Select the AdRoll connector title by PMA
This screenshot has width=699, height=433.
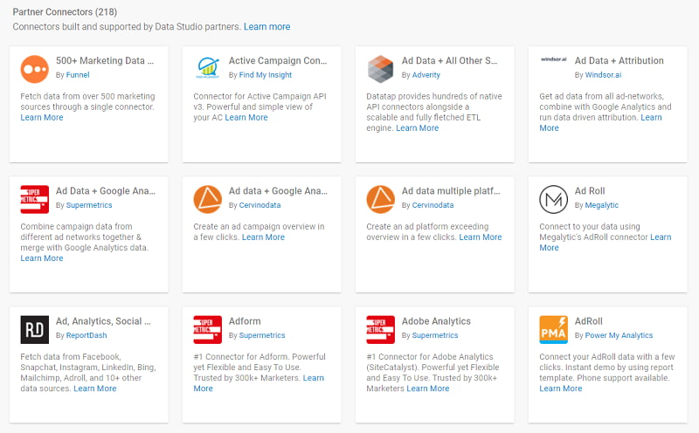tap(588, 321)
